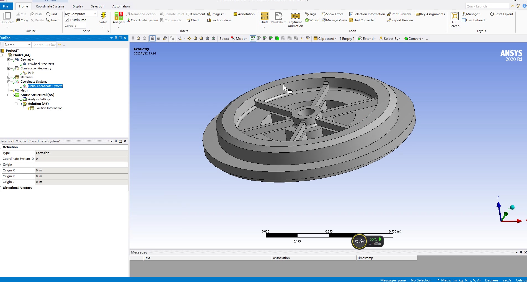Select the Coordinate System insert tool
The image size is (527, 282).
pyautogui.click(x=142, y=20)
